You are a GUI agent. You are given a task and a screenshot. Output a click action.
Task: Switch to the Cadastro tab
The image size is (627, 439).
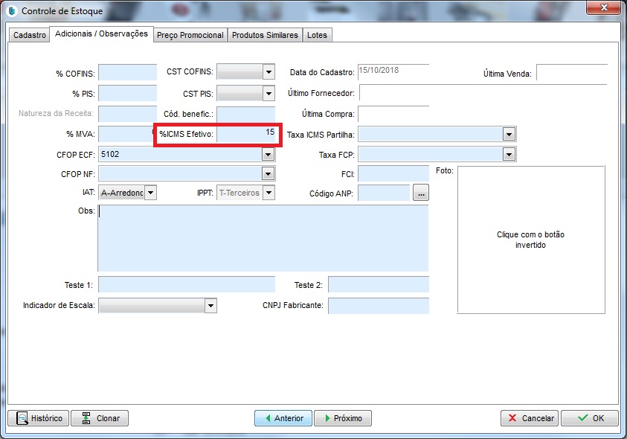(x=30, y=35)
